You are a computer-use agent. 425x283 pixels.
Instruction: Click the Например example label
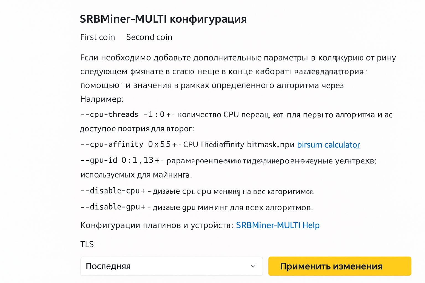[102, 99]
